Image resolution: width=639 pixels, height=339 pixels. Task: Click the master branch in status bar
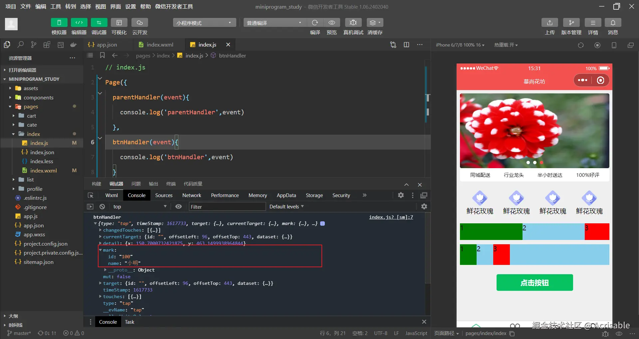coord(19,333)
